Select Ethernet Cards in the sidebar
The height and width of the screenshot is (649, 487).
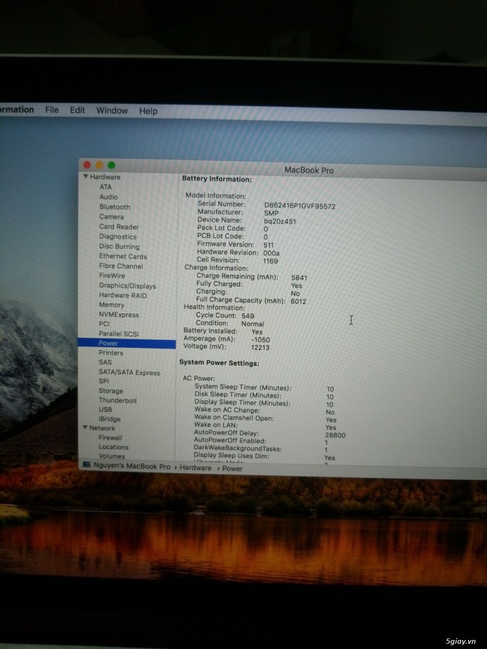(123, 256)
